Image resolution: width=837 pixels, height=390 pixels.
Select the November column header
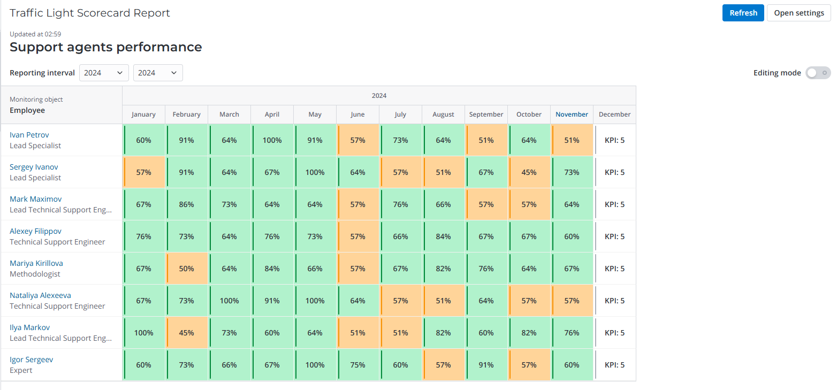point(572,114)
